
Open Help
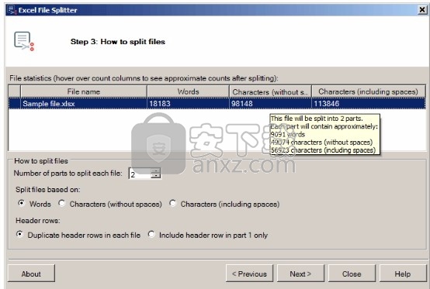[403, 274]
